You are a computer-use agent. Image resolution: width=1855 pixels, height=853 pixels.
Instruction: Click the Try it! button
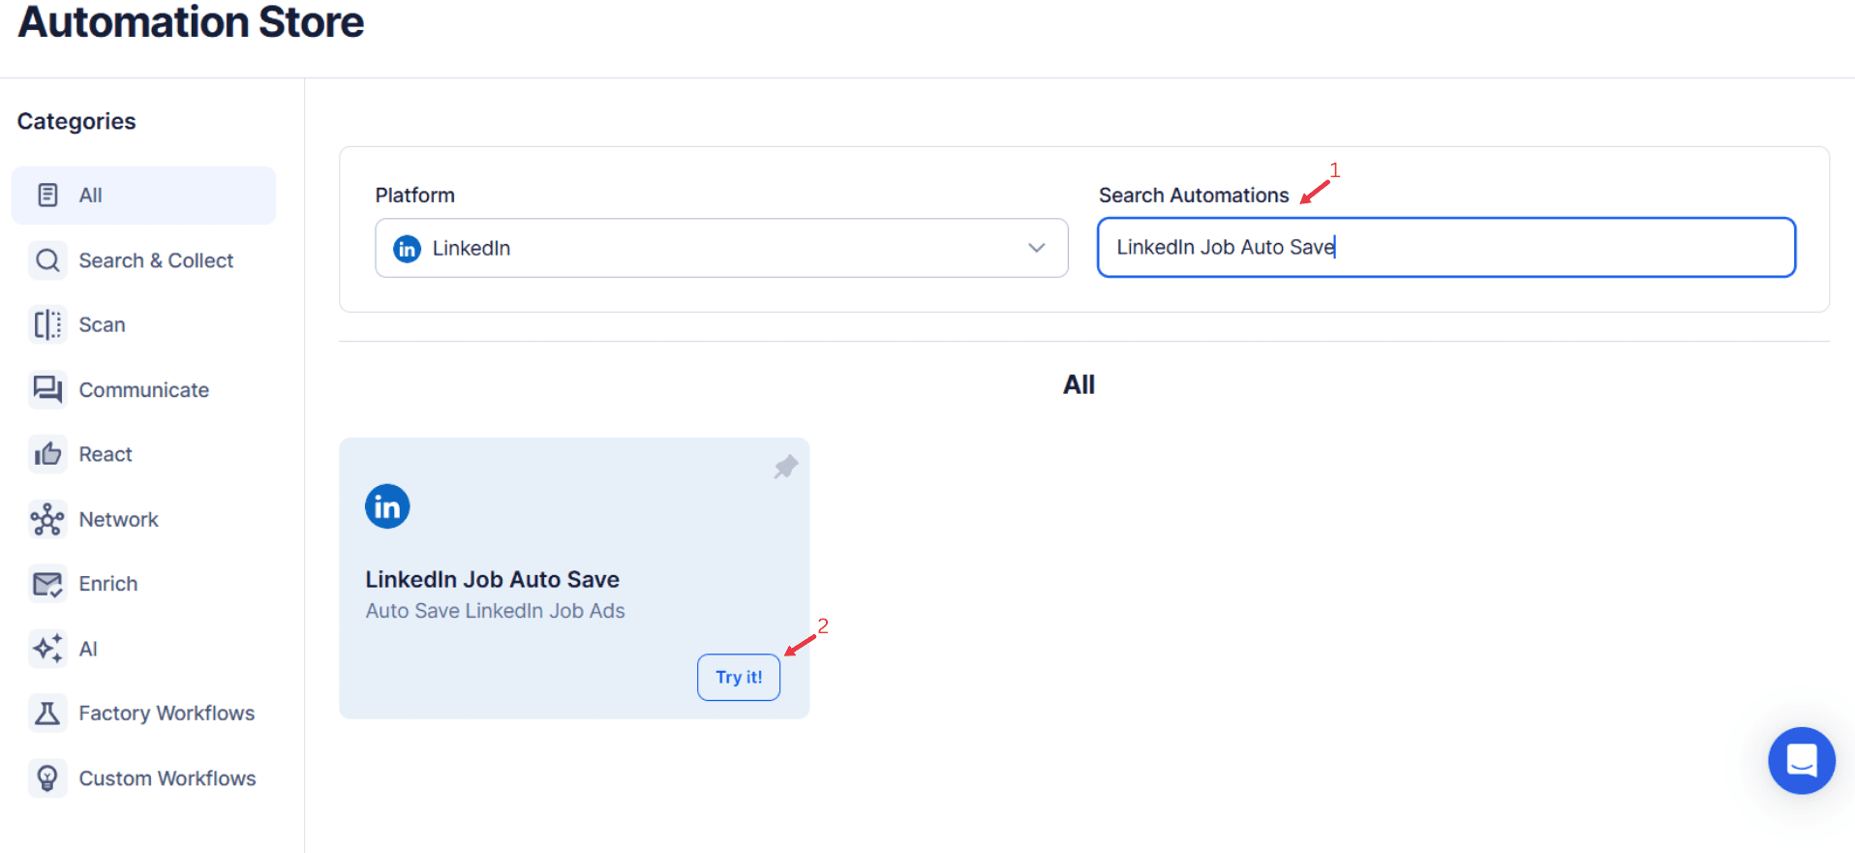pos(738,677)
